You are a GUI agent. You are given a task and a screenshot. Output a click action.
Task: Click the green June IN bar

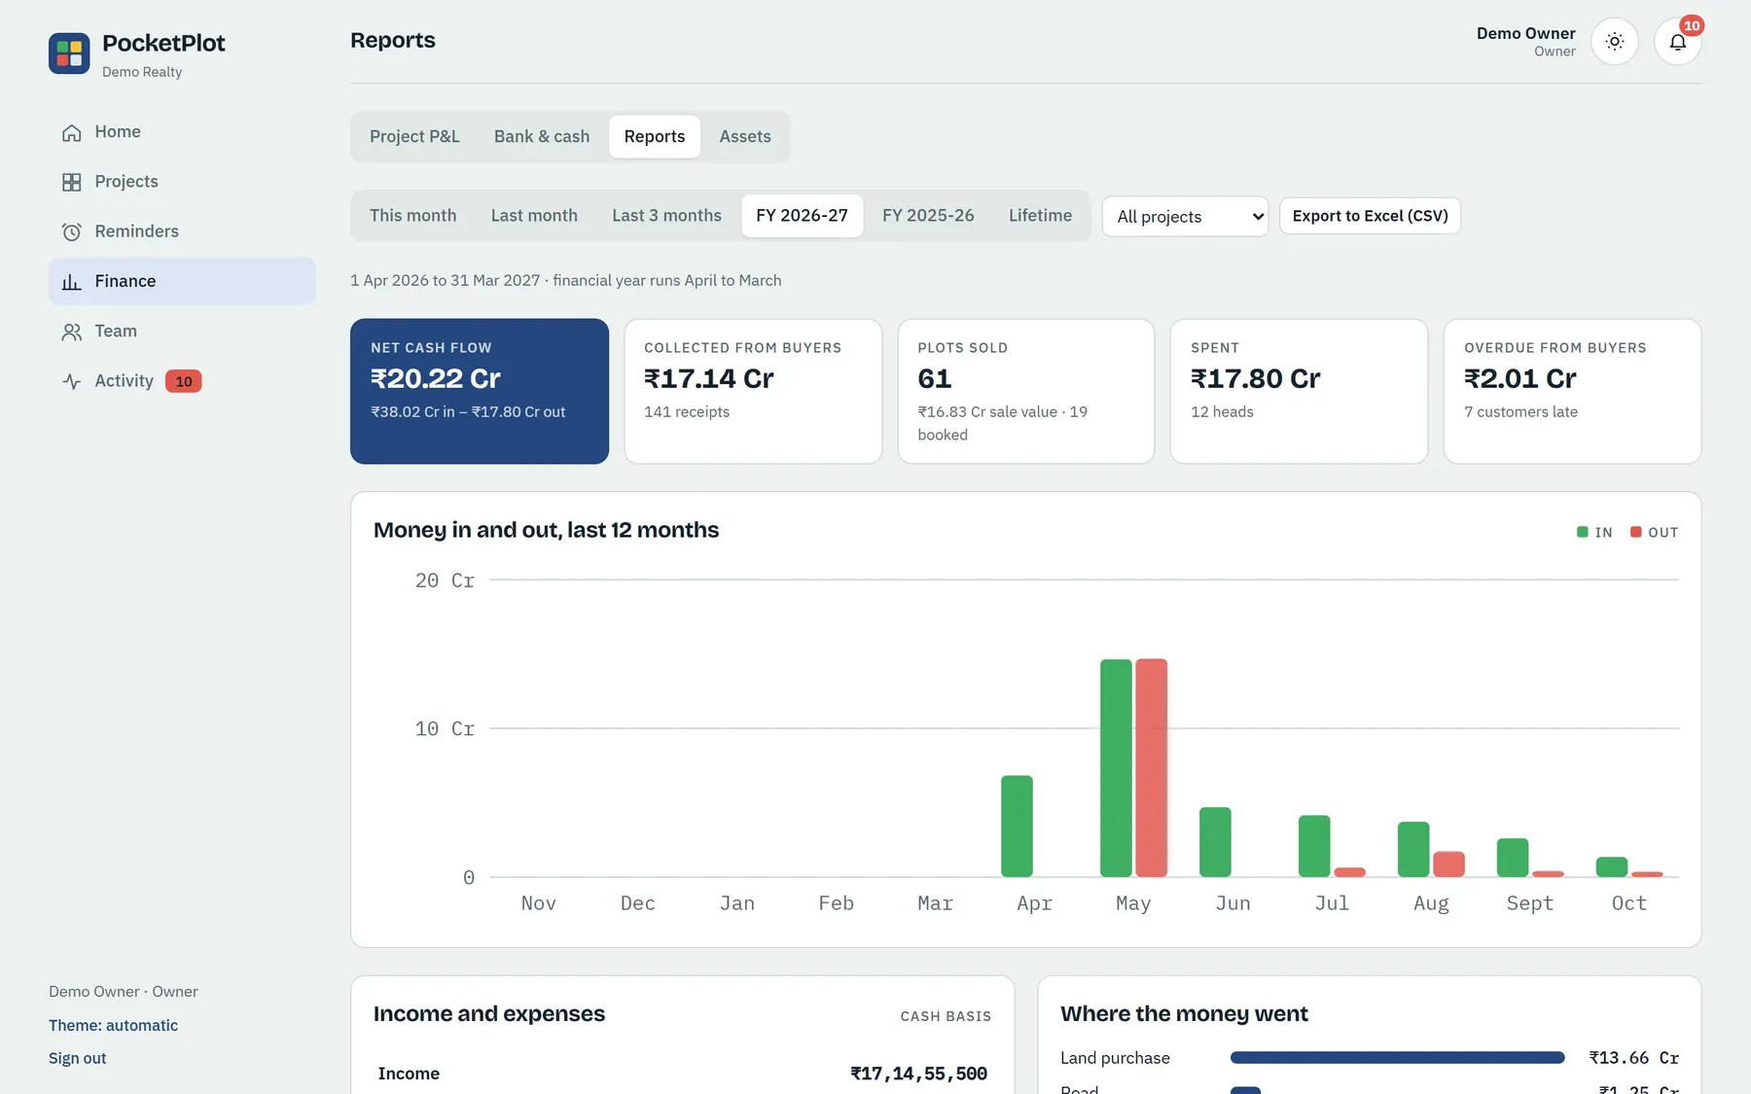pos(1215,842)
